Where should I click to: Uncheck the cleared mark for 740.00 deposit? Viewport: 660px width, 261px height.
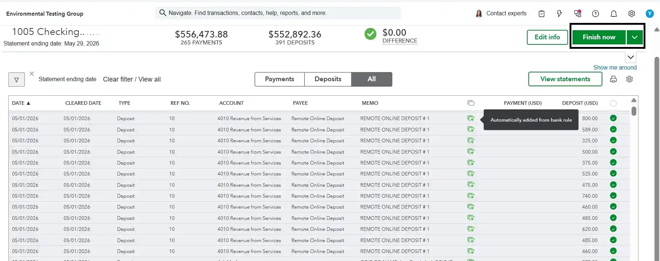[x=613, y=196]
